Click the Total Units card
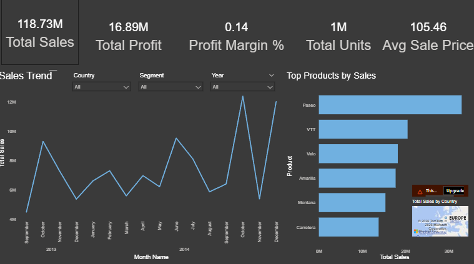Screen dimensions: 474x264 (338, 36)
